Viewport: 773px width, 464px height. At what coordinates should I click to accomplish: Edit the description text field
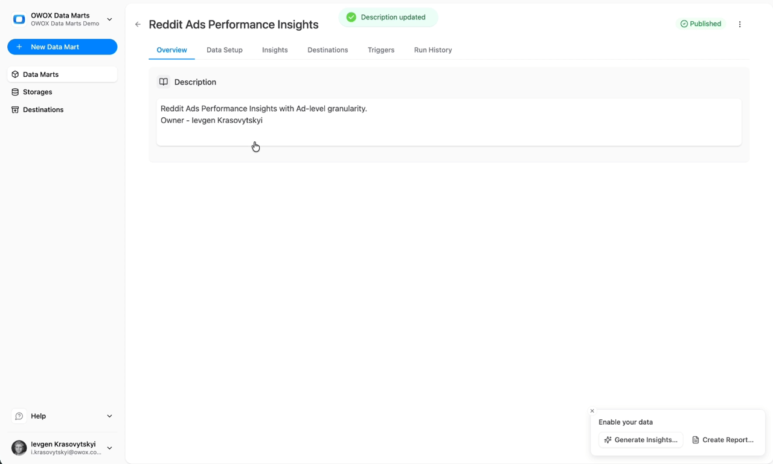[449, 122]
